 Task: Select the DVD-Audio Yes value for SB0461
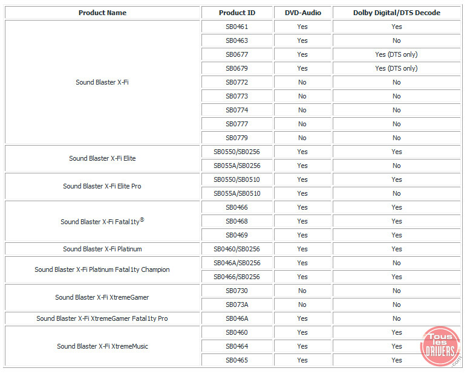[302, 27]
